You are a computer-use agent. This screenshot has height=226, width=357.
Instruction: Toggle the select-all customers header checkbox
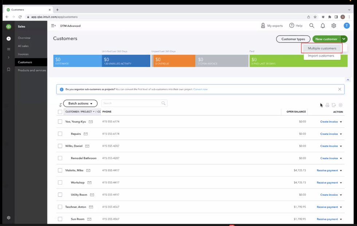tap(60, 112)
